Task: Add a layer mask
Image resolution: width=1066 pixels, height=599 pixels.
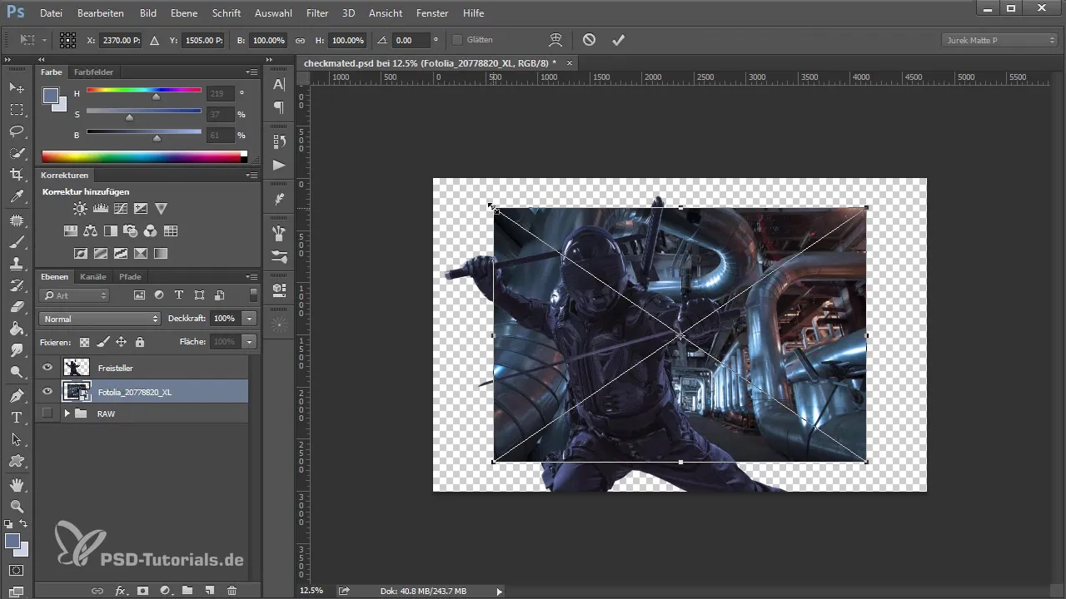Action: click(x=142, y=590)
